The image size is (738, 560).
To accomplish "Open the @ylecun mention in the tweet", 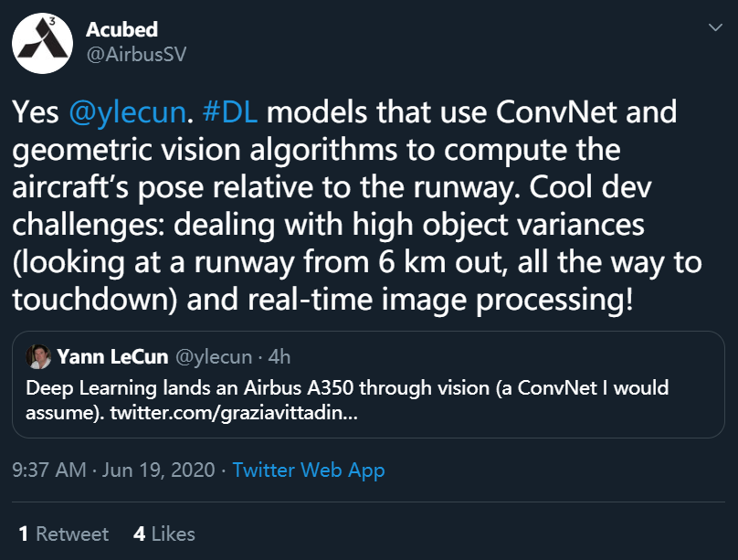I will 127,113.
